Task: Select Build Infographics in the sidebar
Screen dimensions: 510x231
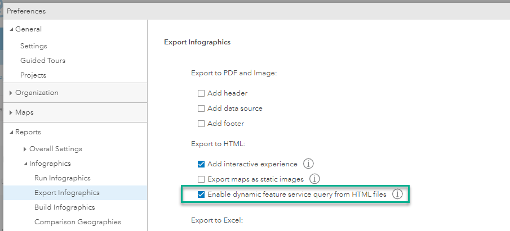Action: [x=64, y=207]
